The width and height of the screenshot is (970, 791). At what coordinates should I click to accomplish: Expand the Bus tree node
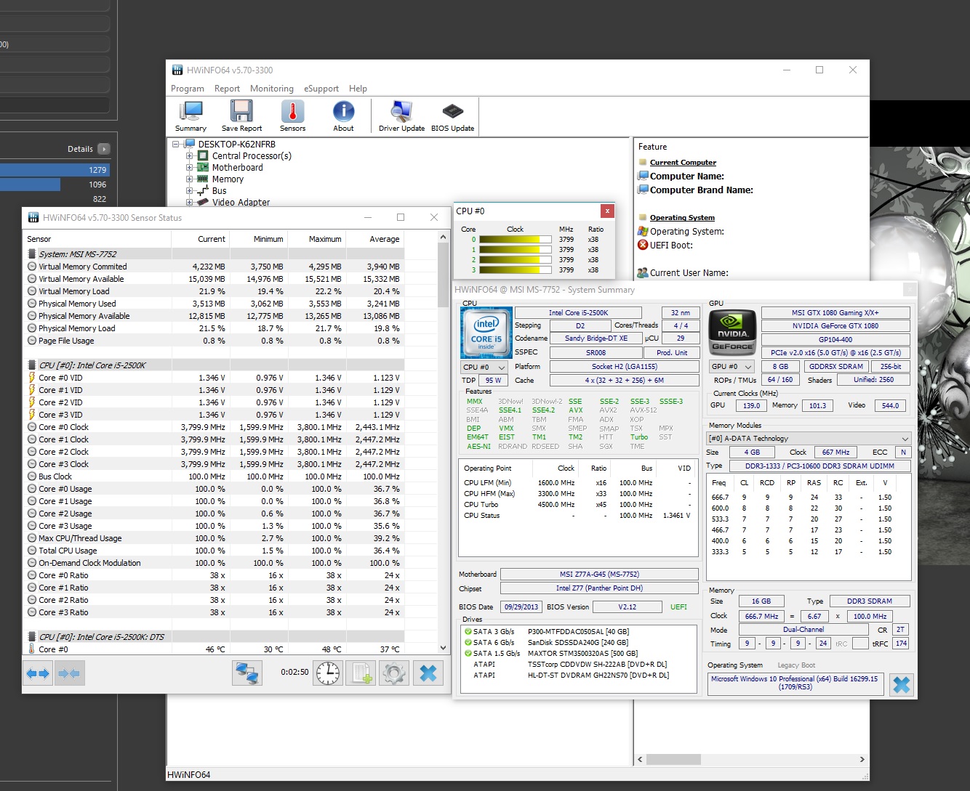coord(189,190)
